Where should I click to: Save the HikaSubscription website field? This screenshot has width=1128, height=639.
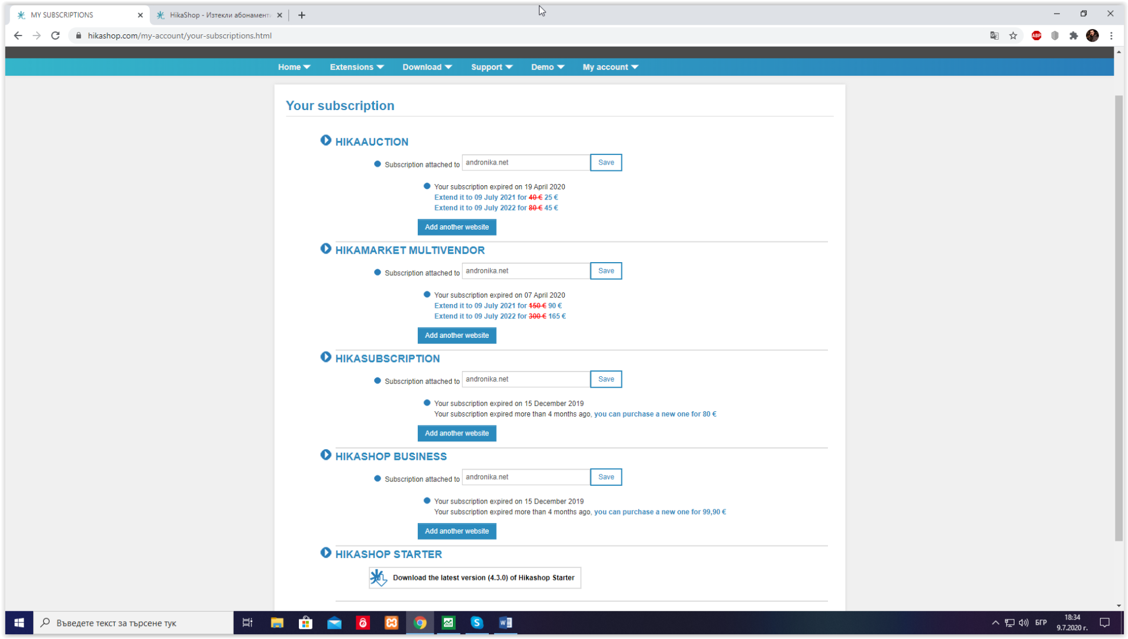point(606,379)
